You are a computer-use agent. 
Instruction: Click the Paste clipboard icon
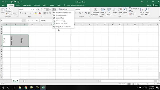pos(3,10)
